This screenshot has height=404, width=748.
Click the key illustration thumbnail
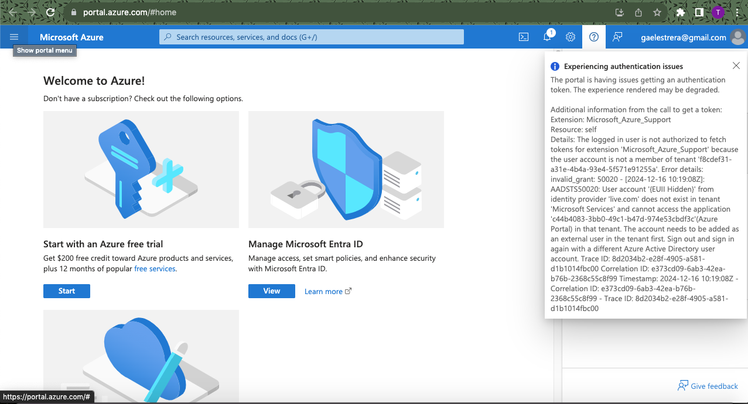click(x=141, y=170)
